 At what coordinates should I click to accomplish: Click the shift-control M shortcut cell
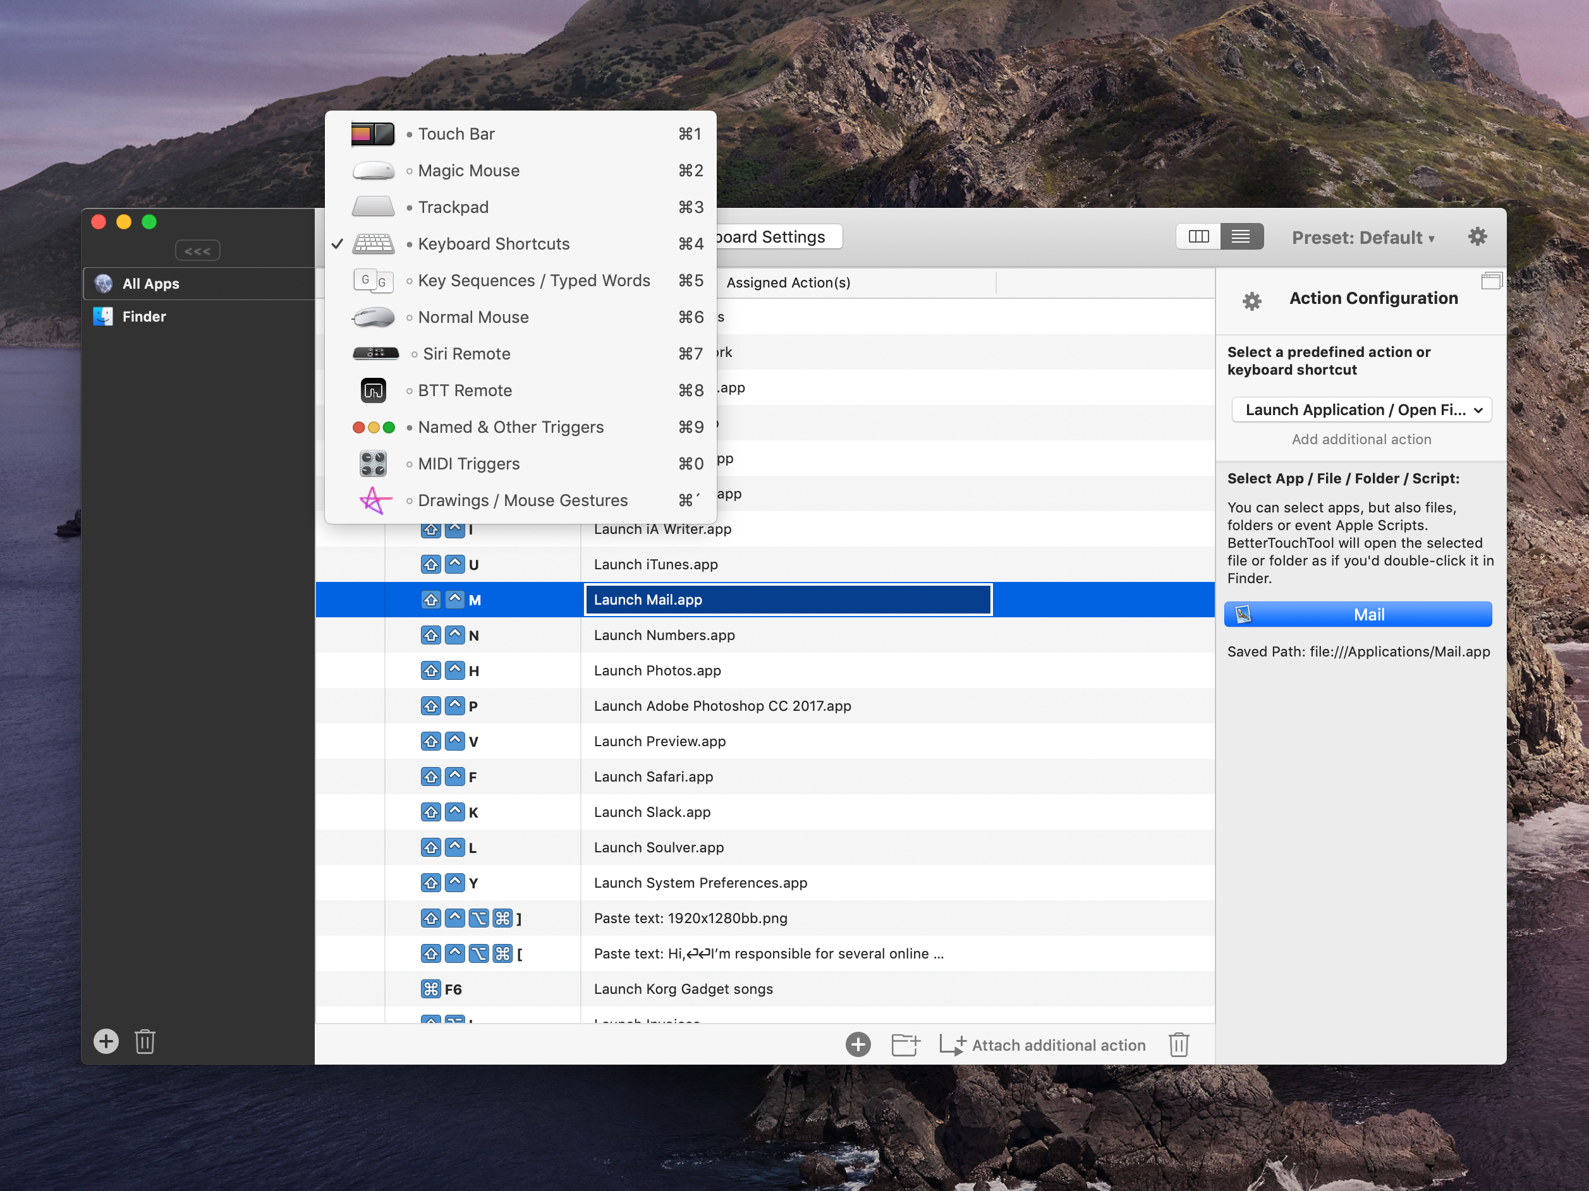[483, 600]
